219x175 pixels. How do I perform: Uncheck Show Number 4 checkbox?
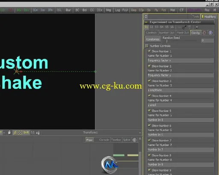(x=149, y=95)
